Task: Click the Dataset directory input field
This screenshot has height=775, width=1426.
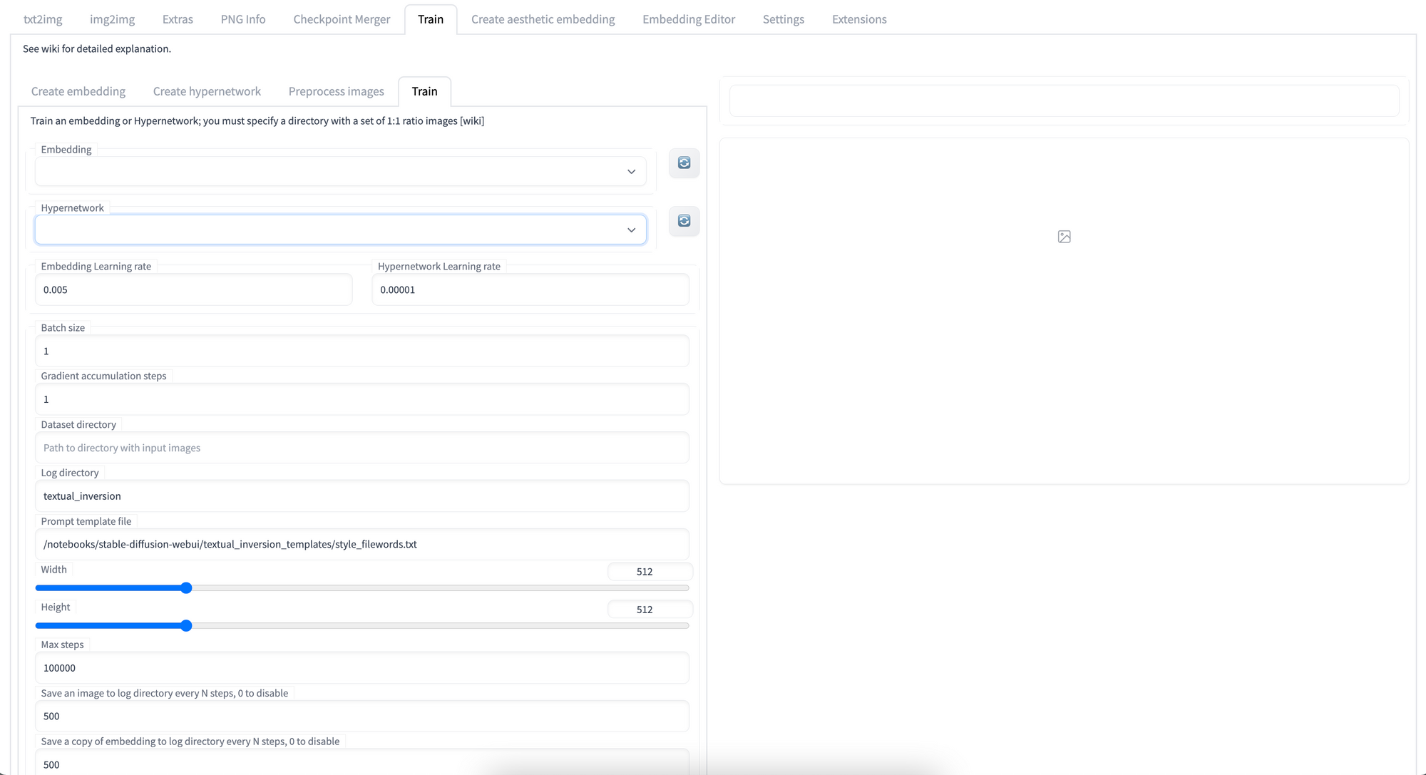Action: [x=361, y=448]
